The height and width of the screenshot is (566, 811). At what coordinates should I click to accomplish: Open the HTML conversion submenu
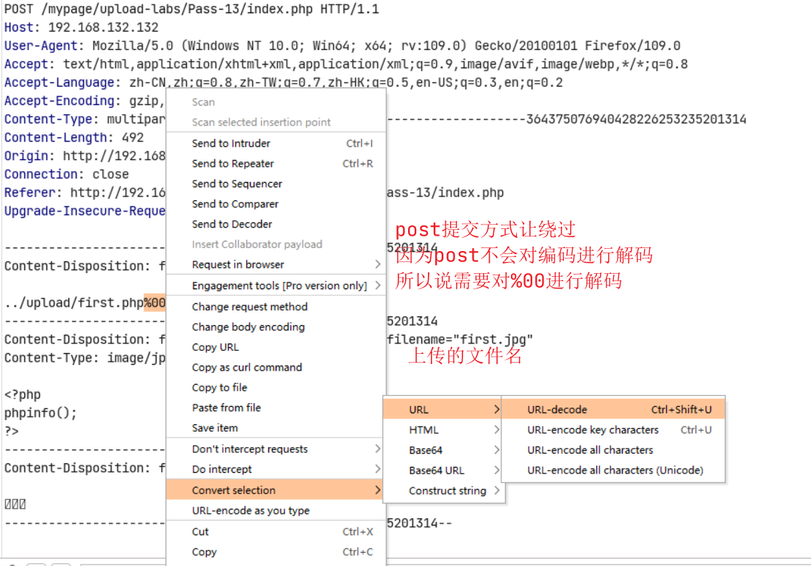(424, 430)
